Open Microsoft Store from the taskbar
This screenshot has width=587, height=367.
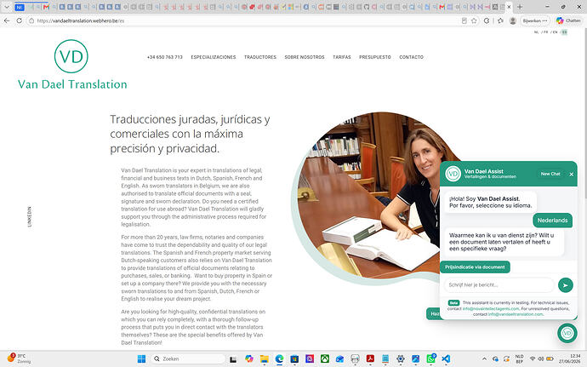click(294, 358)
